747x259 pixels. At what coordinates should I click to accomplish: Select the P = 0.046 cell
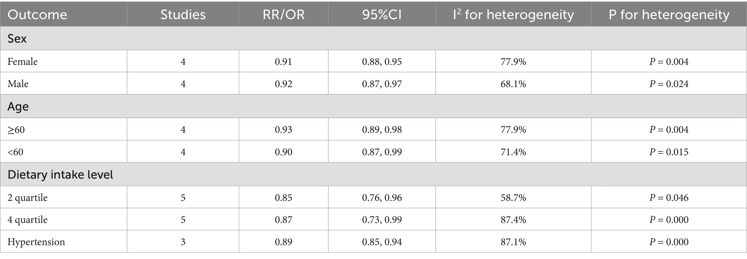(x=669, y=198)
